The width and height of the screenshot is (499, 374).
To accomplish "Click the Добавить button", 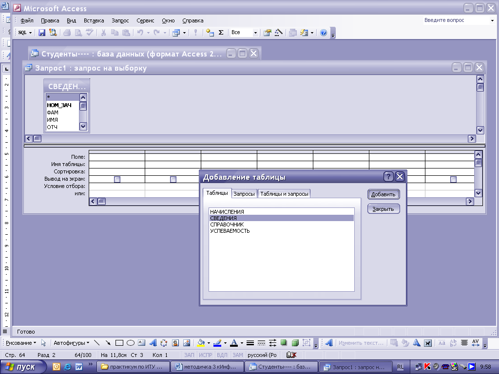I will tap(384, 194).
